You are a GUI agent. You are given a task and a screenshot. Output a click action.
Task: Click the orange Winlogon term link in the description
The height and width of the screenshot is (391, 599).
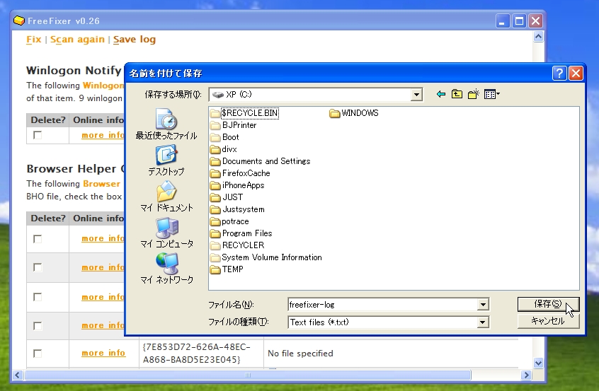click(x=103, y=86)
